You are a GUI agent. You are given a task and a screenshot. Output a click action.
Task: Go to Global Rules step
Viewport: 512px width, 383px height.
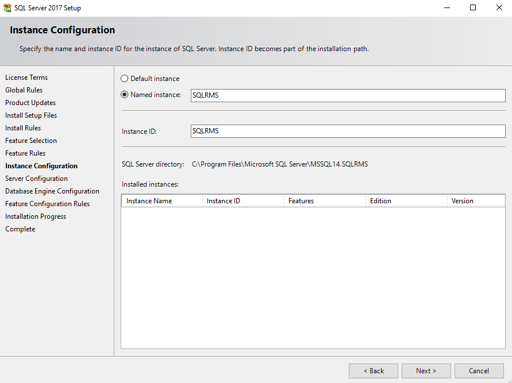pos(24,90)
